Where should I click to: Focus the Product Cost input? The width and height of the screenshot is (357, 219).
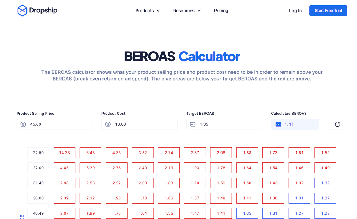[140, 124]
